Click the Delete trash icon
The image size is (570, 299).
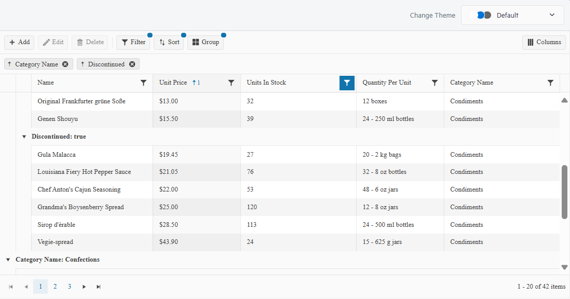(79, 42)
